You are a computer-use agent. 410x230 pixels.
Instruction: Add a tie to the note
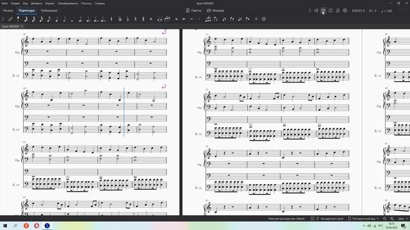click(x=160, y=19)
